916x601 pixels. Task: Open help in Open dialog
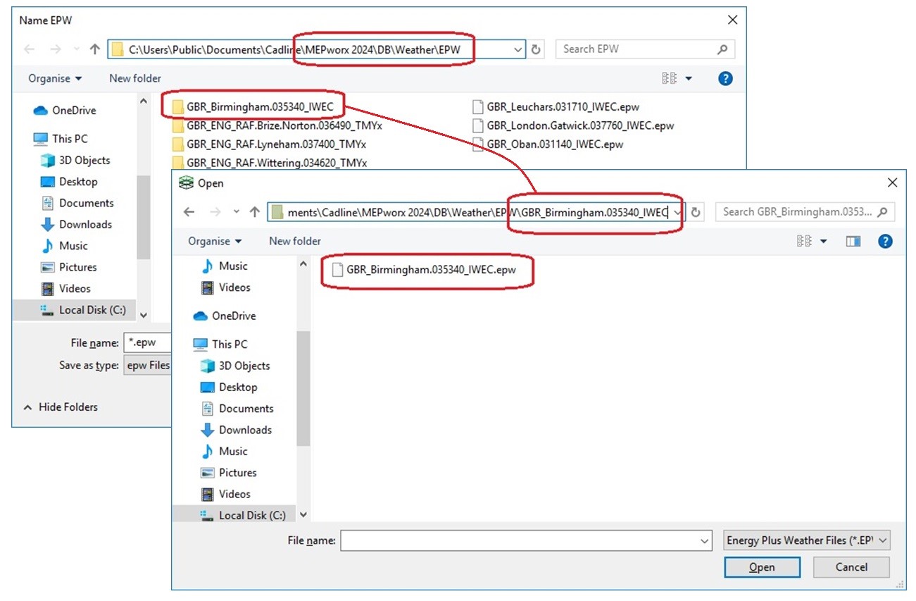tap(886, 241)
